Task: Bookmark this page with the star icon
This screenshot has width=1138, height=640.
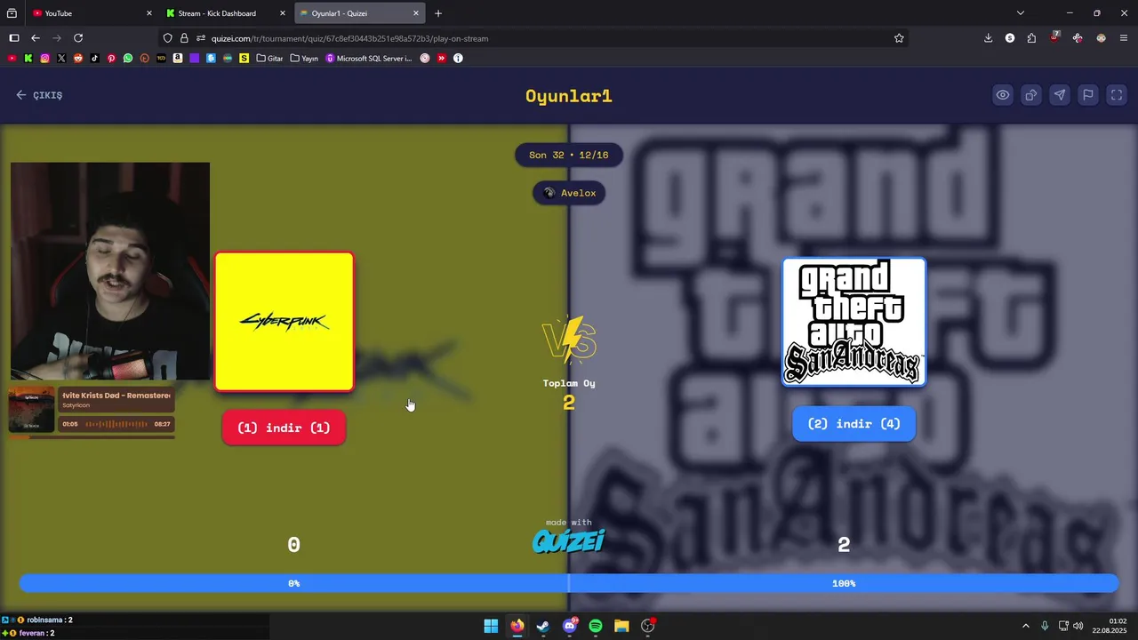Action: click(899, 38)
